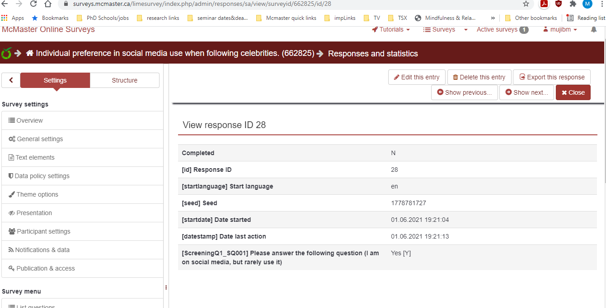606x308 pixels.
Task: Open the mujibm user account dropdown
Action: (560, 30)
